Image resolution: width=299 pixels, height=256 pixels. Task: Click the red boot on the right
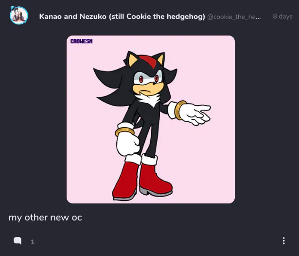[156, 179]
